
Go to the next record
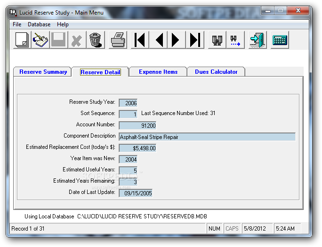[x=177, y=40]
